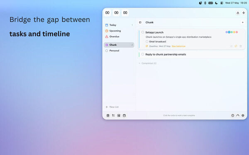
Task: Click the timer hours field
Action: coord(107,13)
